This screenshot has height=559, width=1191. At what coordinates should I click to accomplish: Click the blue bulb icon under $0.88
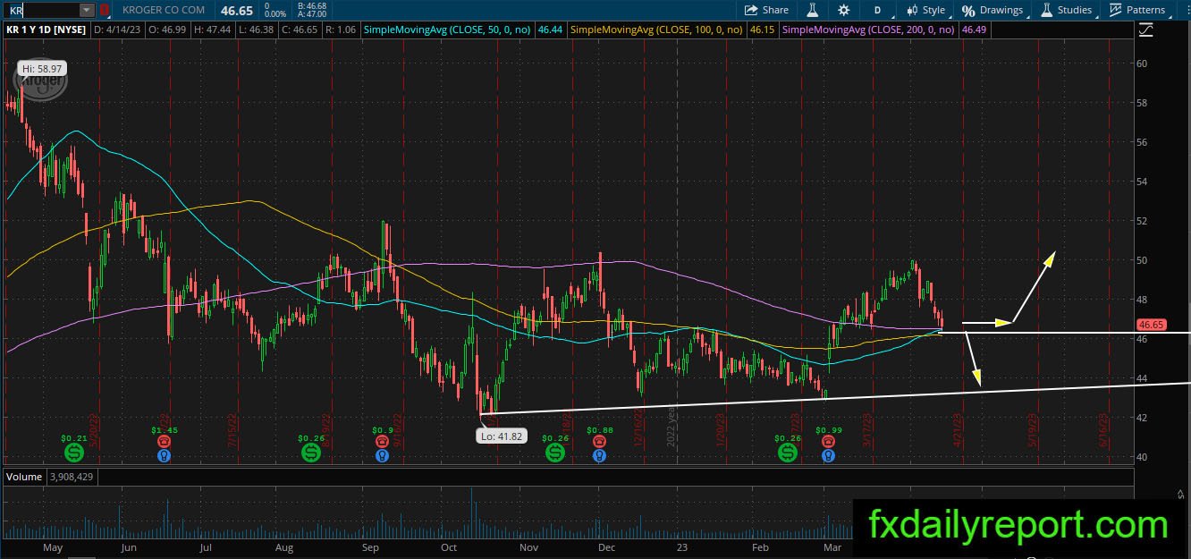pos(598,455)
